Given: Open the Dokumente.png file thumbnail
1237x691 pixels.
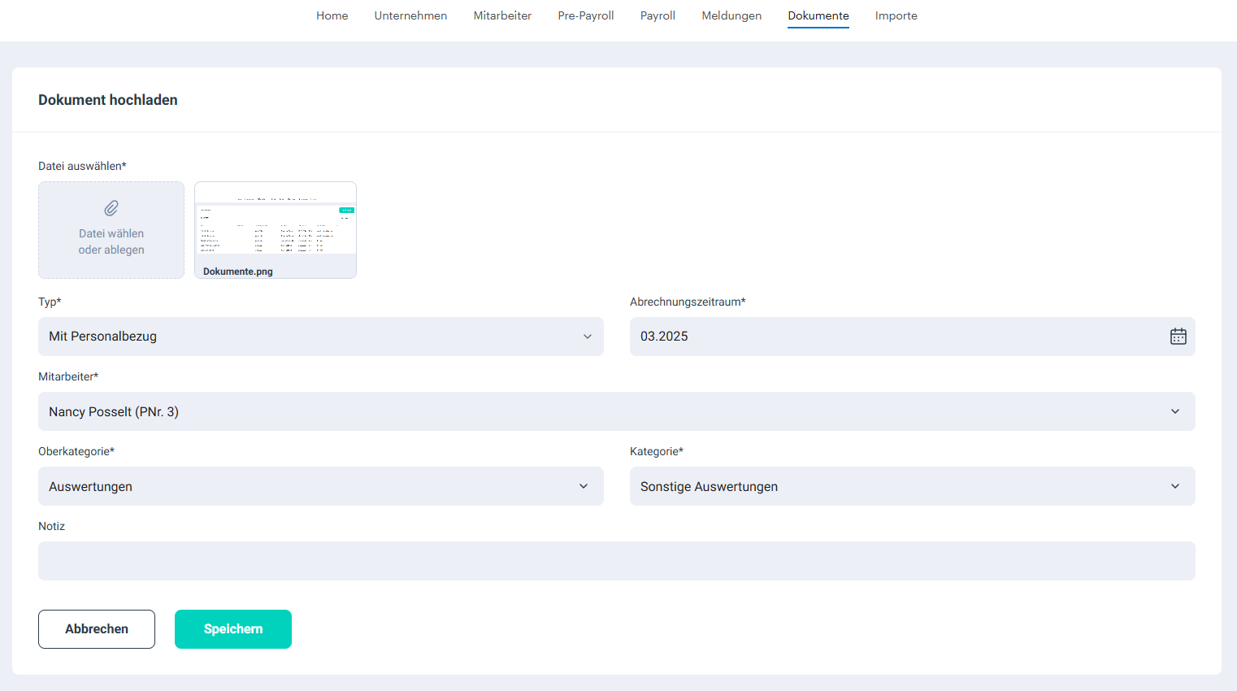Looking at the screenshot, I should coord(276,229).
